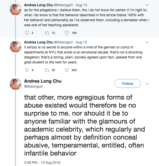
Task: Reply to the 'as for the allegations' tweet
Action: tap(27, 33)
